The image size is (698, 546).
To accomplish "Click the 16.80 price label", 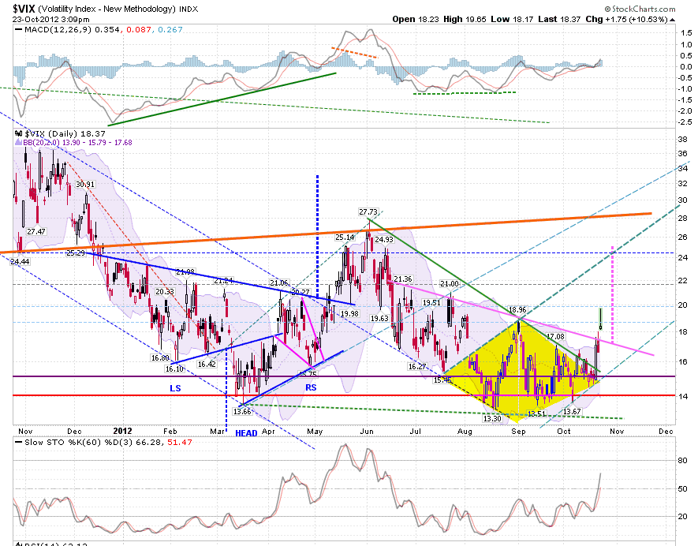I will pyautogui.click(x=160, y=358).
